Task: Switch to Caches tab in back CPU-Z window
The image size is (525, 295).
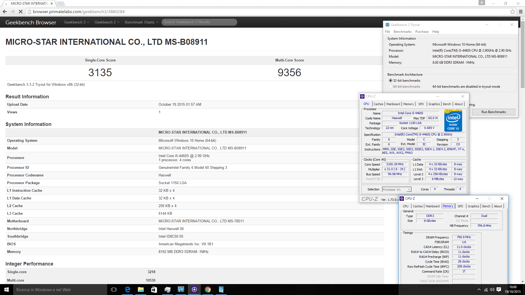Action: 378,104
